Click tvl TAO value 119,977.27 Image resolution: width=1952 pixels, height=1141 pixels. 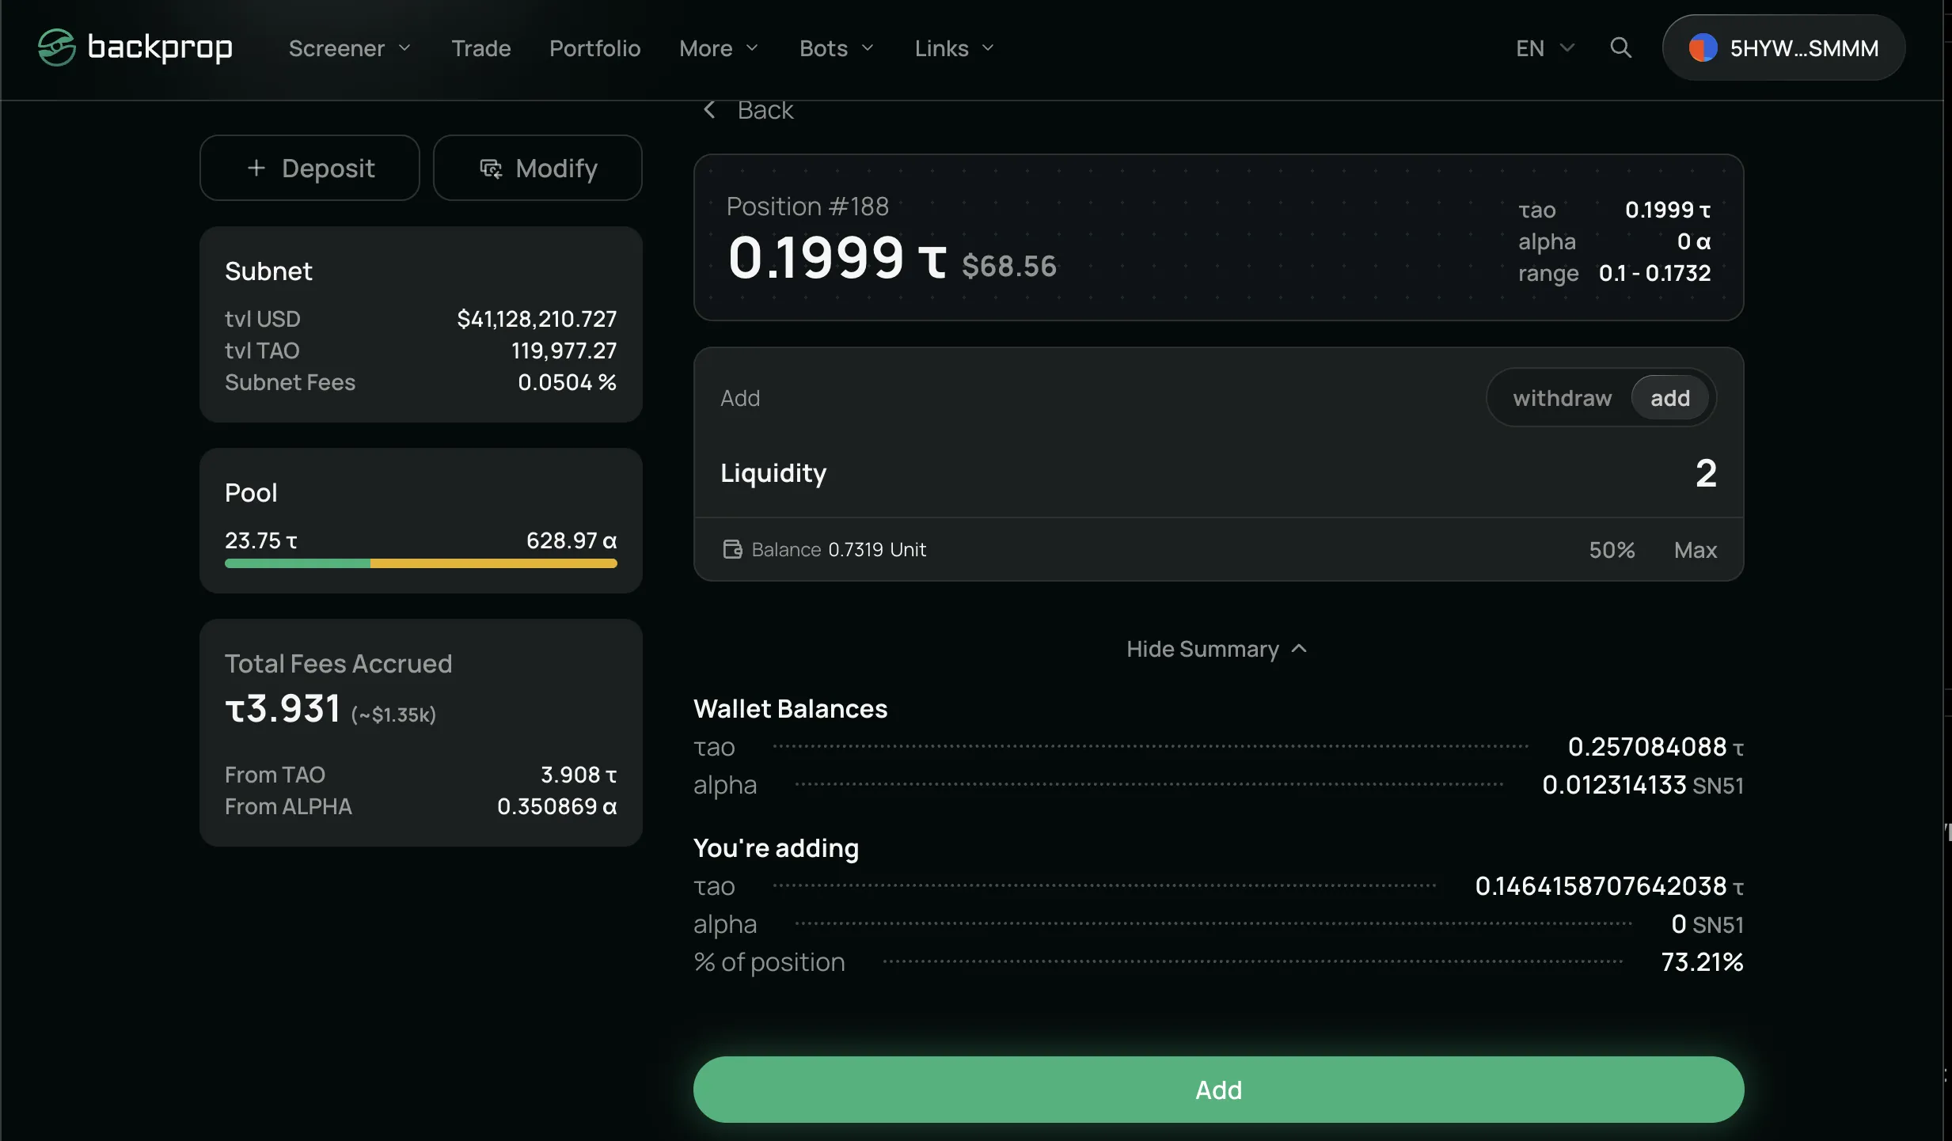pyautogui.click(x=564, y=351)
